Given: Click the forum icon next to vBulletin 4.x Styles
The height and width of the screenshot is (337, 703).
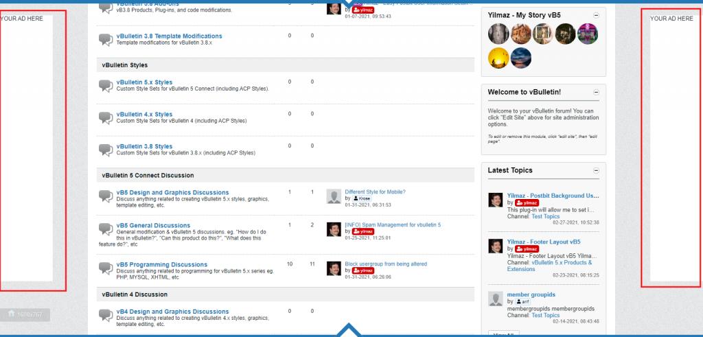Looking at the screenshot, I should [x=106, y=117].
